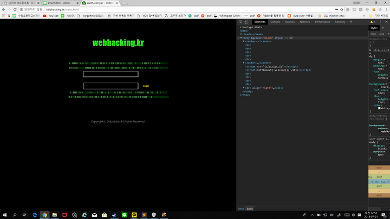This screenshot has width=390, height=219.
Task: Click the first login input field
Action: [110, 74]
